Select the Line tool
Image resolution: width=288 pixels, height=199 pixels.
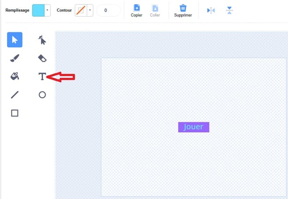pyautogui.click(x=15, y=95)
